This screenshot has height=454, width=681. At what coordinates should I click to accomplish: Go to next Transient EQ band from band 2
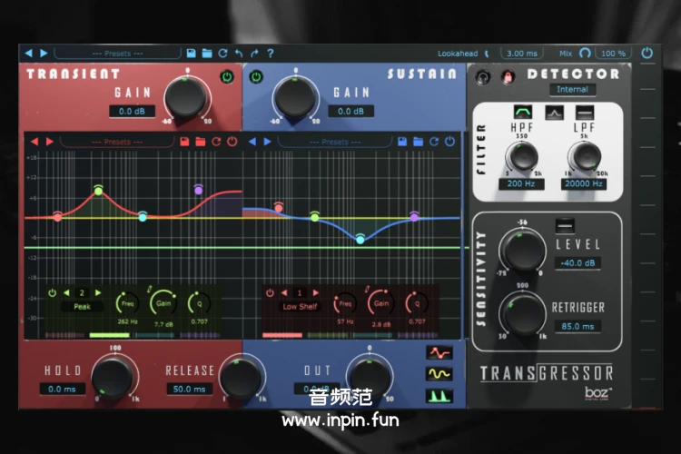coord(98,292)
